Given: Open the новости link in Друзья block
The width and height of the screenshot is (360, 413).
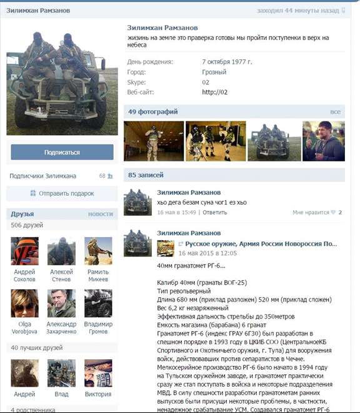Looking at the screenshot, I should [x=101, y=214].
